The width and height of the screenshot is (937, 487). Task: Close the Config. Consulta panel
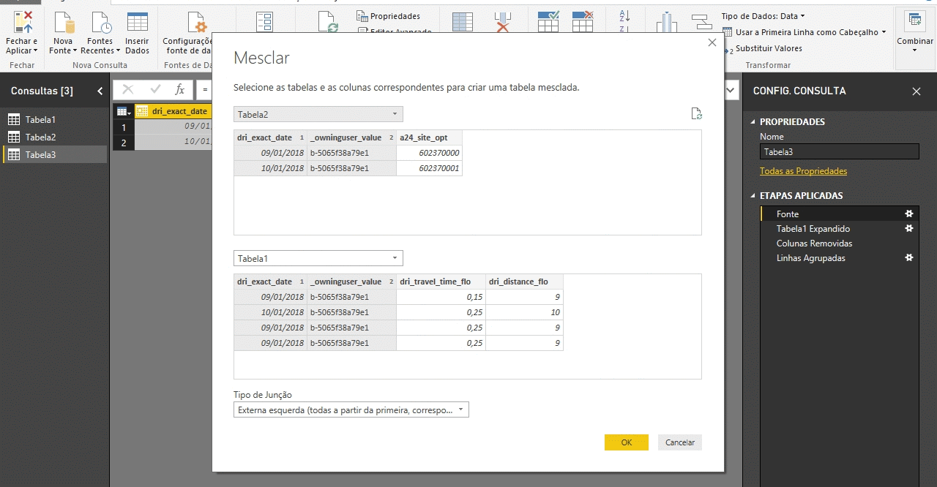point(917,91)
